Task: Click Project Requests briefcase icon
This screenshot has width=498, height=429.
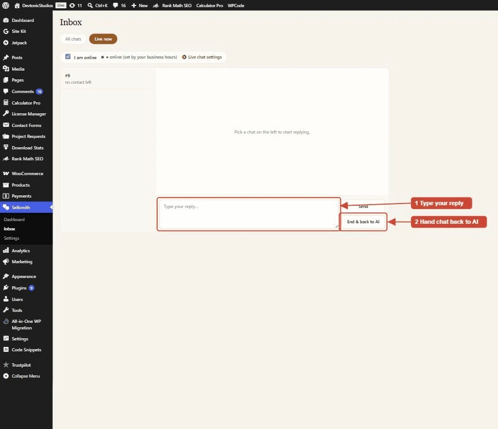Action: point(5,136)
